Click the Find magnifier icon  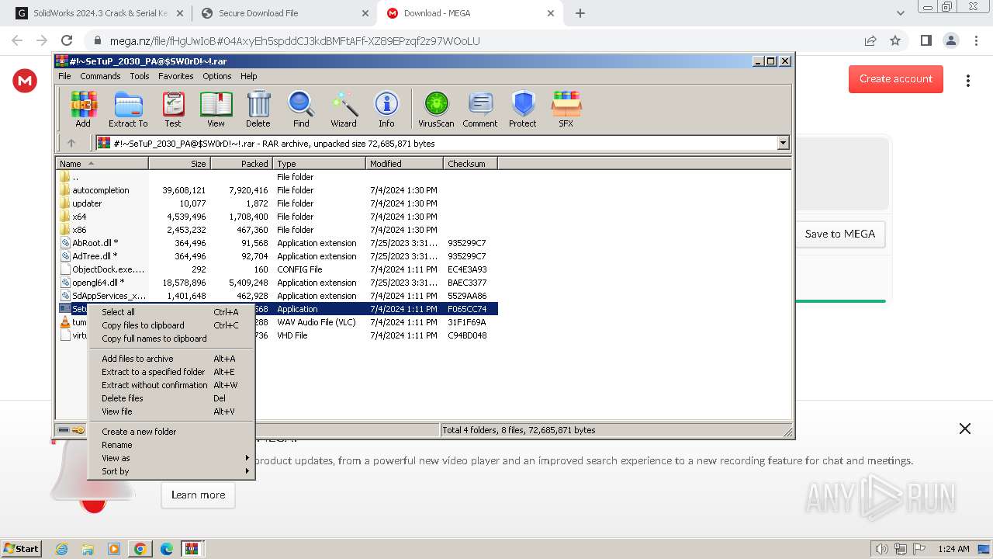tap(301, 109)
